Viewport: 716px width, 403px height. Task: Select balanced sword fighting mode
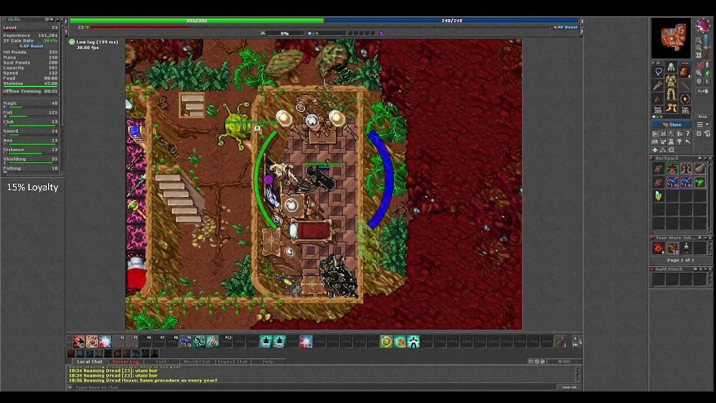coord(699,73)
